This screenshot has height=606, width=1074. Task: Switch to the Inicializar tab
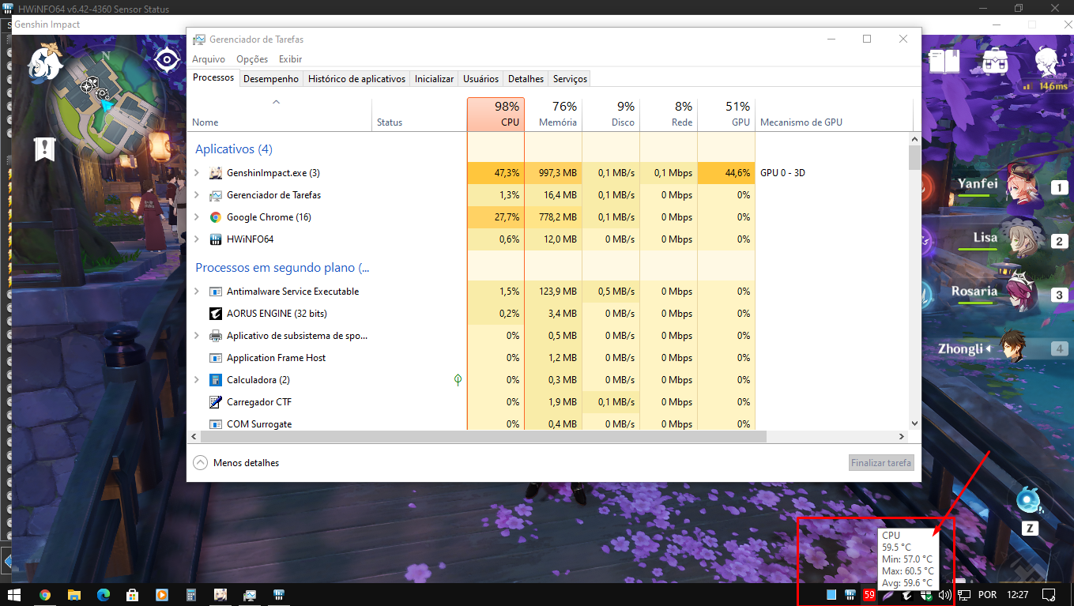click(434, 79)
